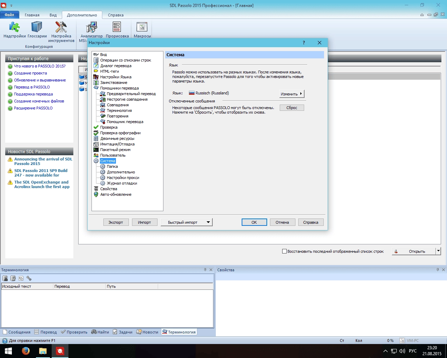Click Открыть button in main window

point(414,251)
